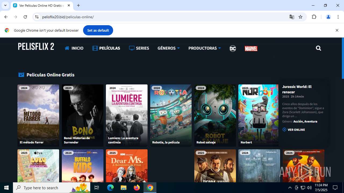Viewport: 344px width, 193px height.
Task: Open the Norbert movie poster
Action: (x=258, y=116)
